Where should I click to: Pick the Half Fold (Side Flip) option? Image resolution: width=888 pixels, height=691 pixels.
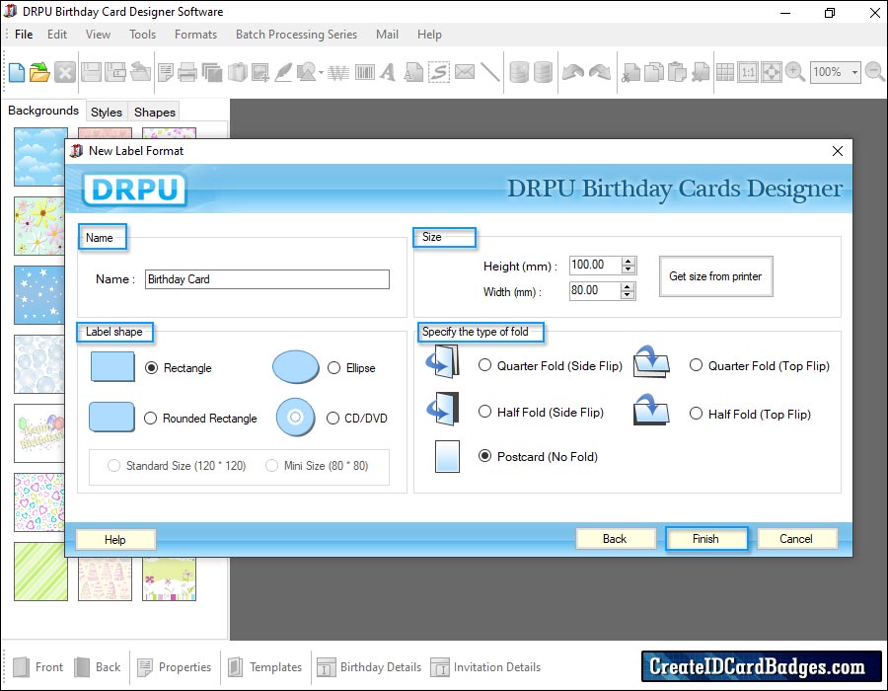[484, 412]
